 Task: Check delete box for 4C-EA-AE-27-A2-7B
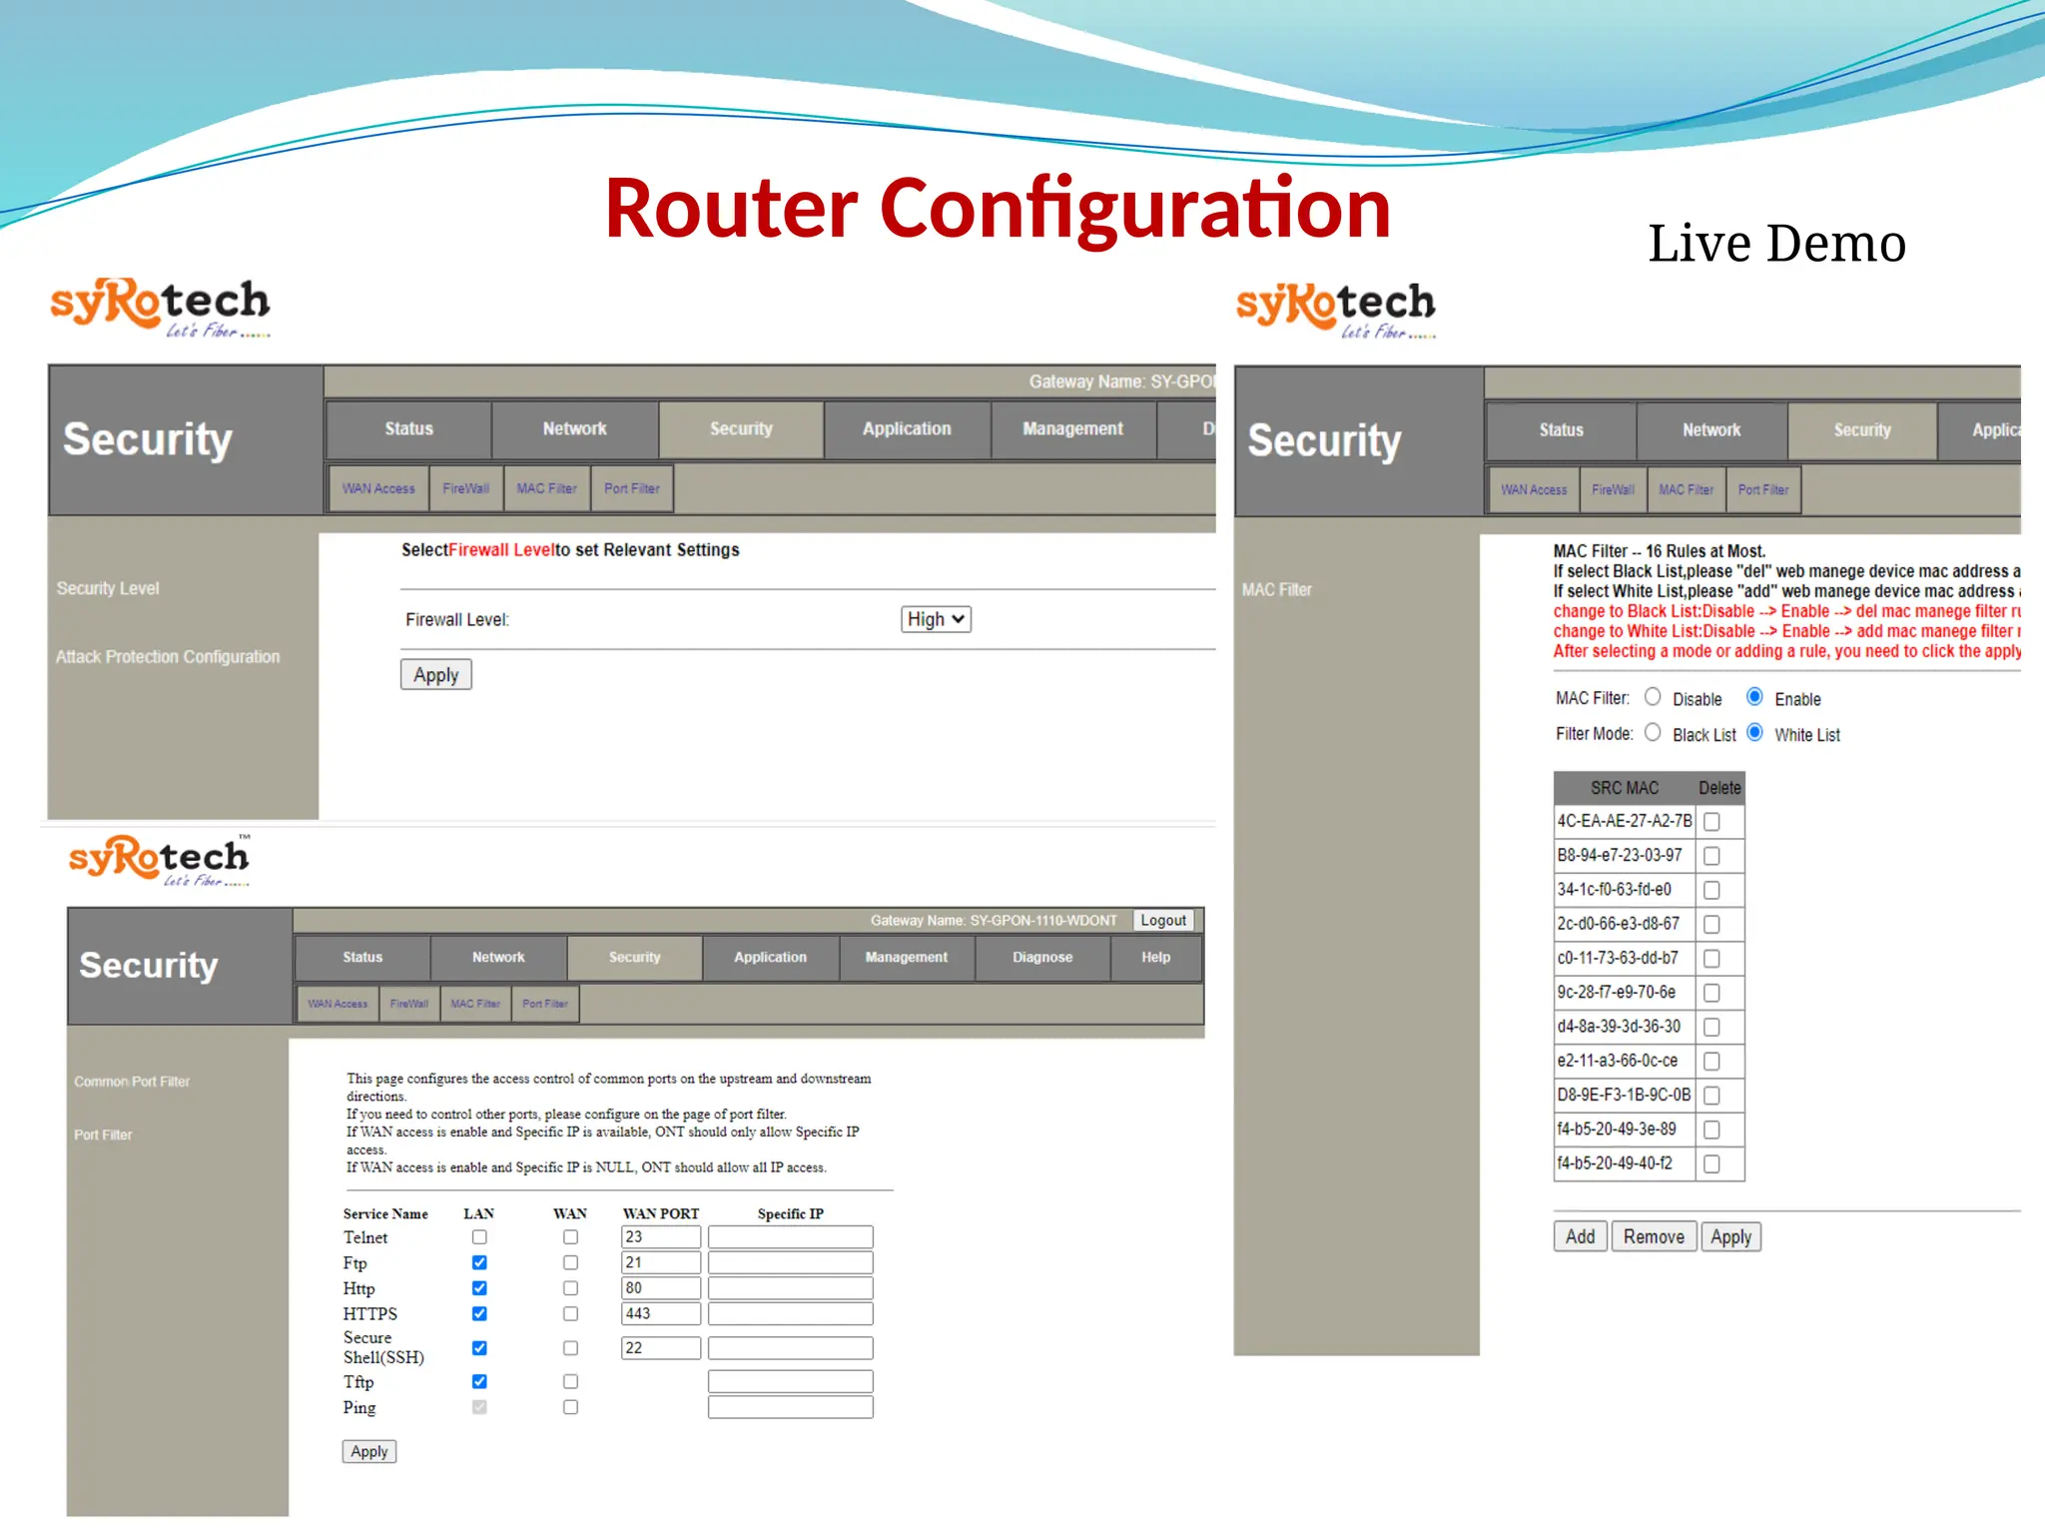tap(1711, 822)
